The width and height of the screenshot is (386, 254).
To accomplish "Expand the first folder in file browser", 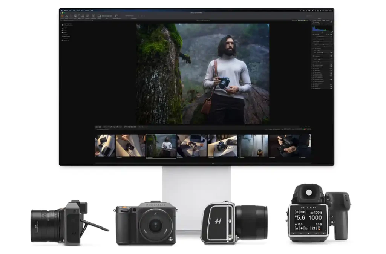I will click(x=63, y=25).
